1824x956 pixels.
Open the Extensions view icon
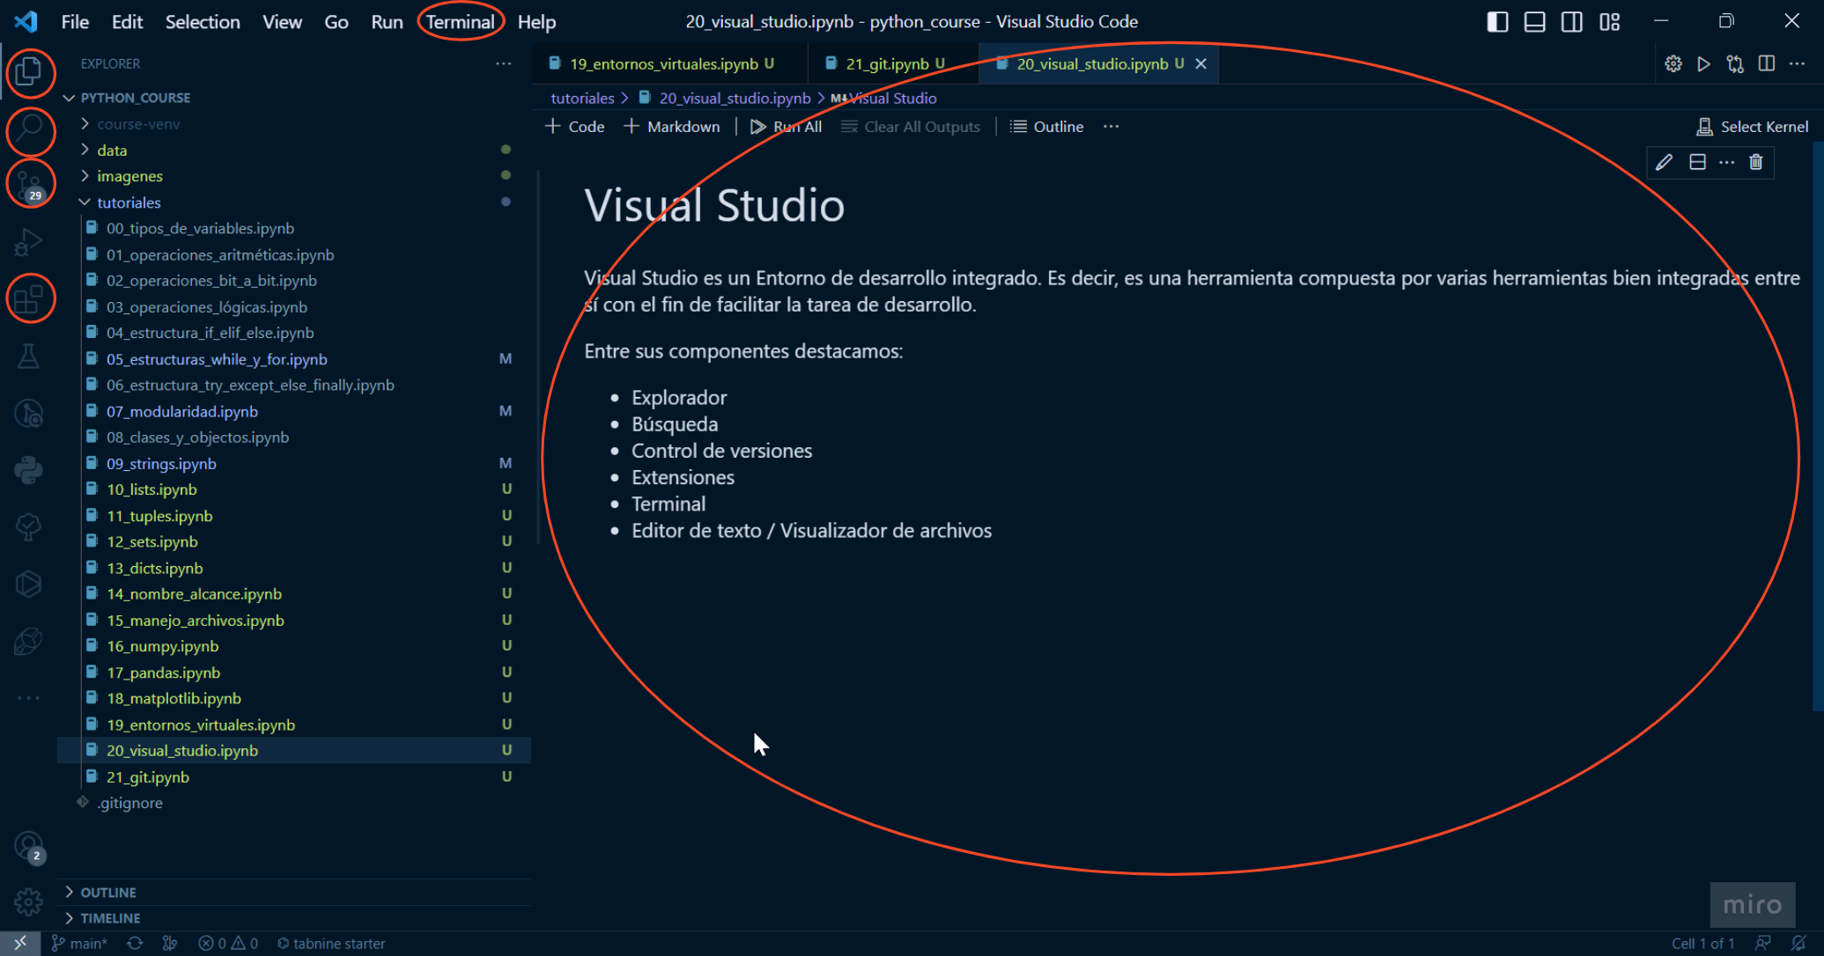point(29,298)
